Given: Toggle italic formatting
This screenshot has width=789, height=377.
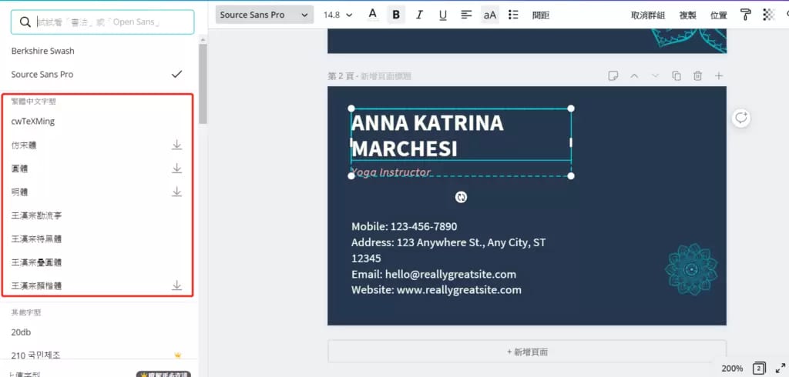Looking at the screenshot, I should pos(419,15).
